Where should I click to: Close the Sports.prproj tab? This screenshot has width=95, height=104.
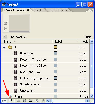(28, 10)
